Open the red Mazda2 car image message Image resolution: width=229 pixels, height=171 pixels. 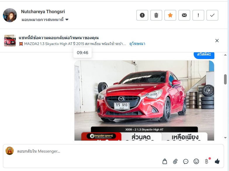click(x=144, y=101)
